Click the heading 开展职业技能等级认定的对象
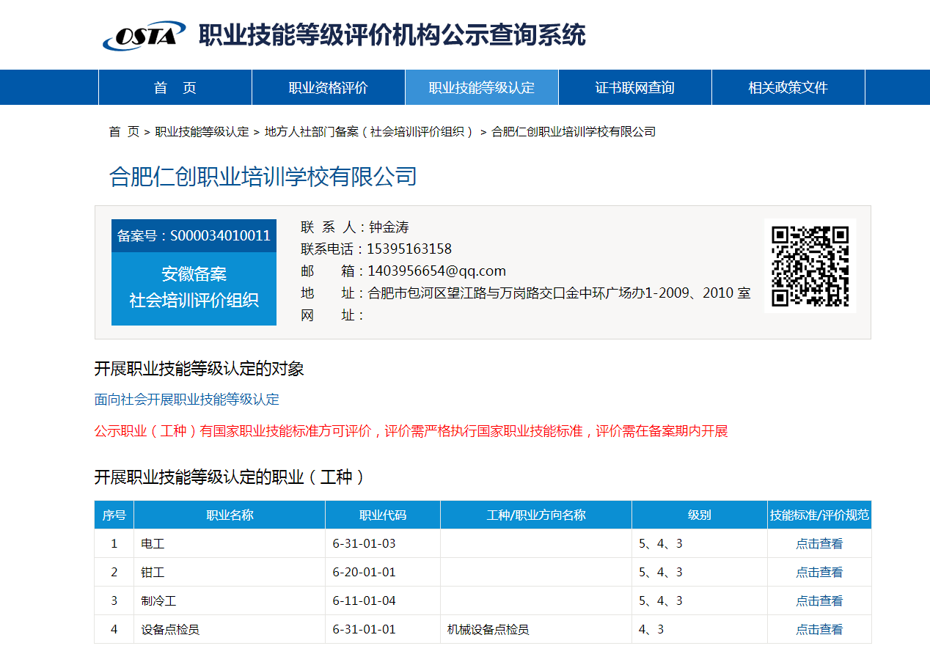The height and width of the screenshot is (665, 930). (x=199, y=369)
